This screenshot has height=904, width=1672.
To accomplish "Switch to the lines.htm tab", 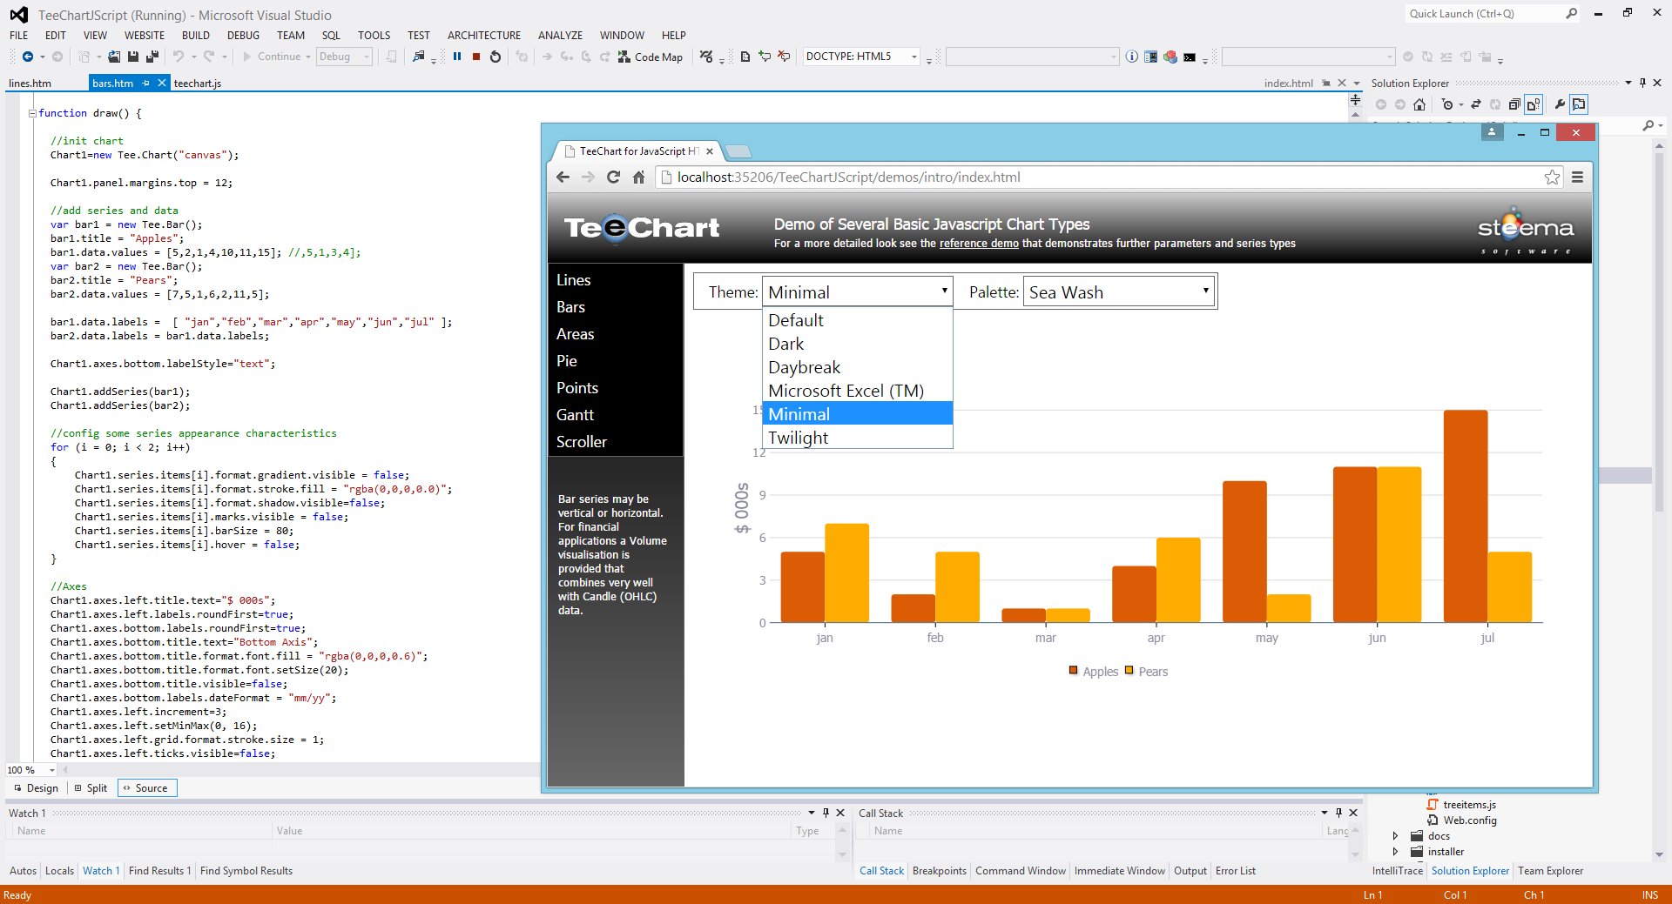I will coord(30,84).
